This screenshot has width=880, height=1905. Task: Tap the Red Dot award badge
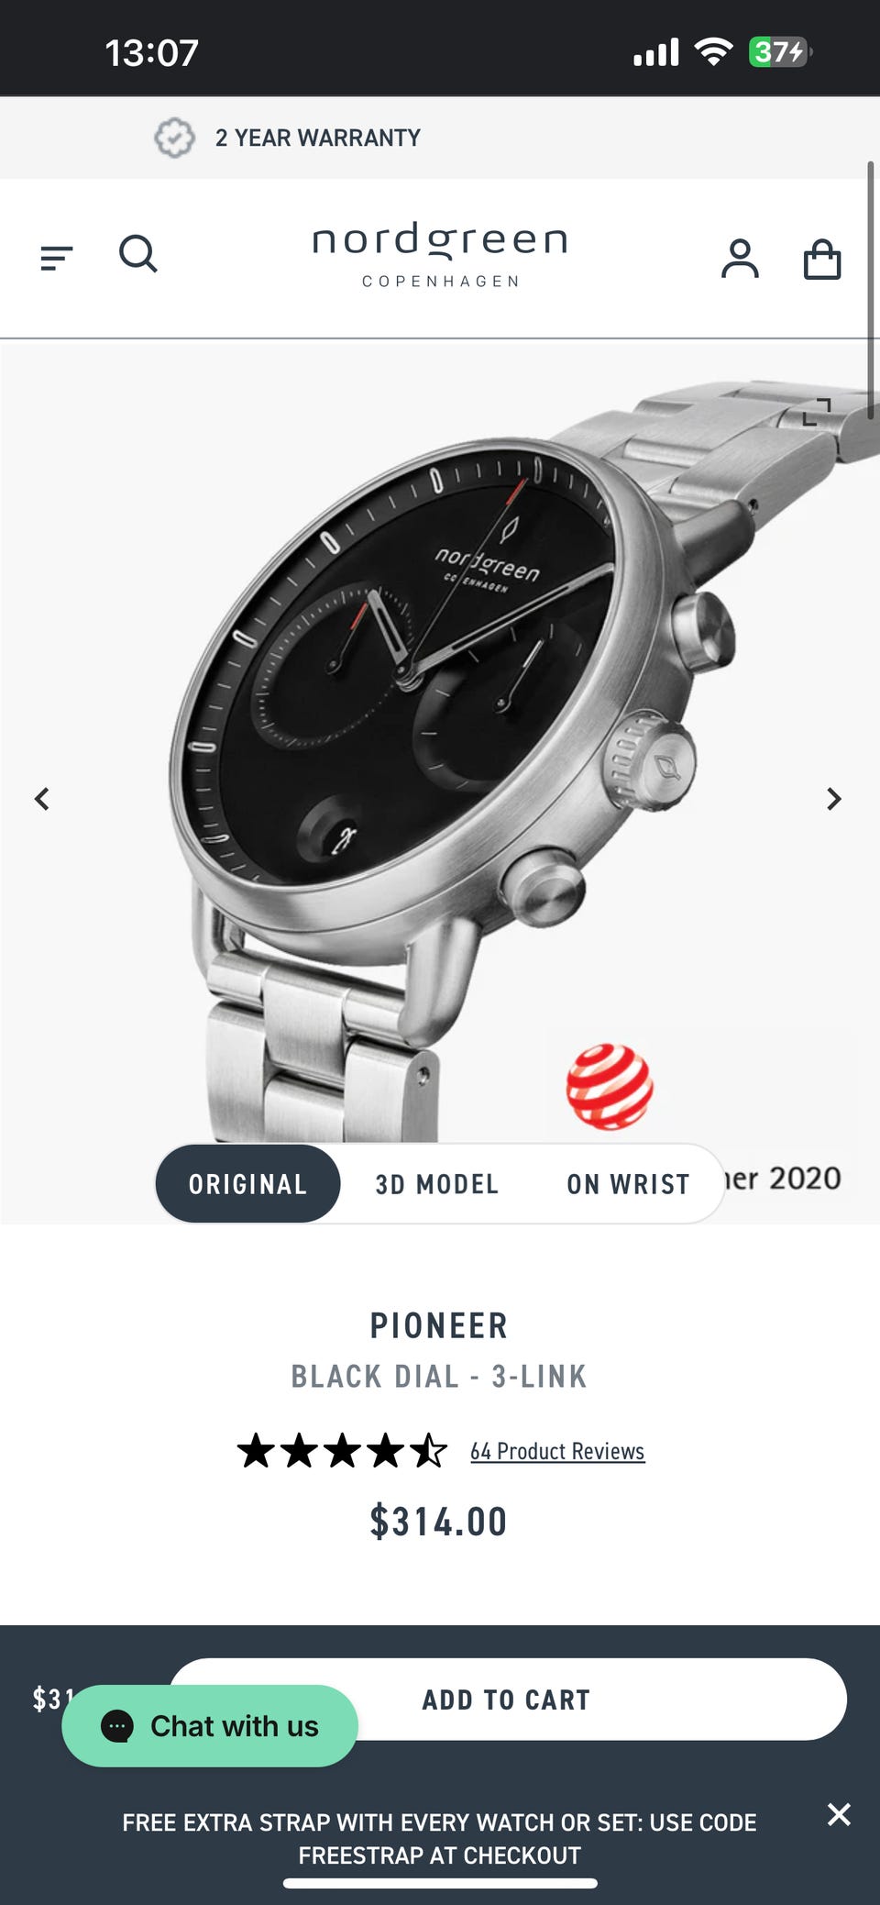click(x=610, y=1087)
